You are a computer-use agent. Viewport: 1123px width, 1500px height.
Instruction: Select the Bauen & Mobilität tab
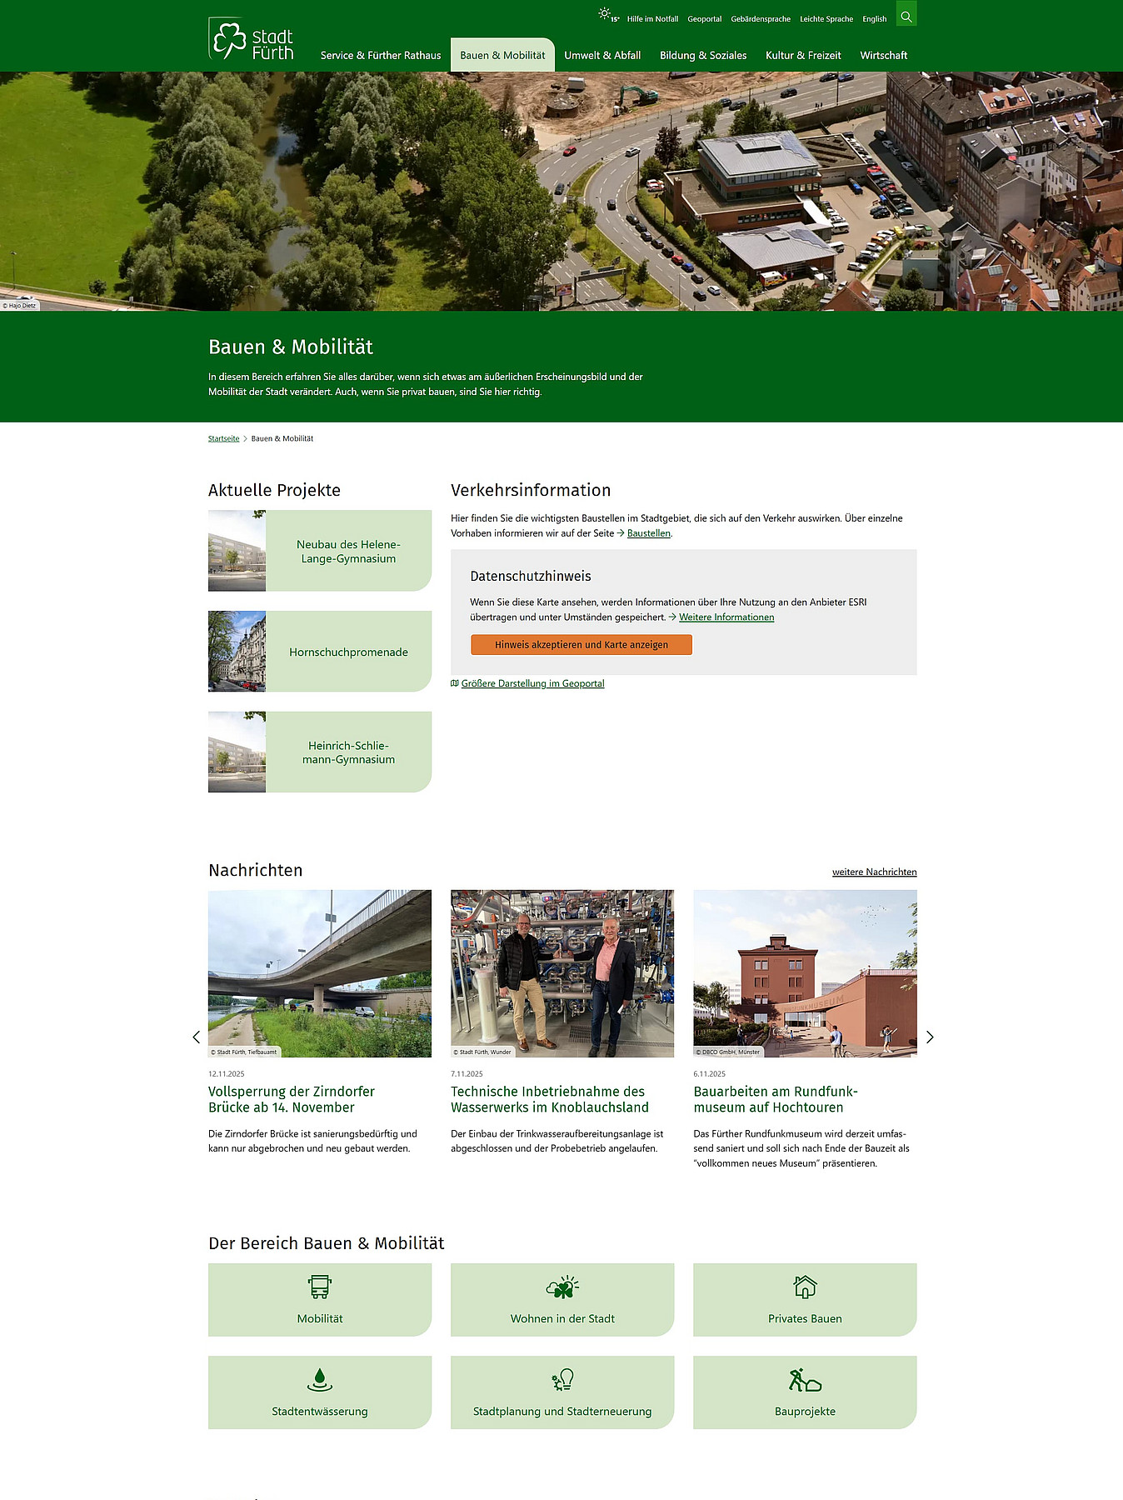coord(502,55)
